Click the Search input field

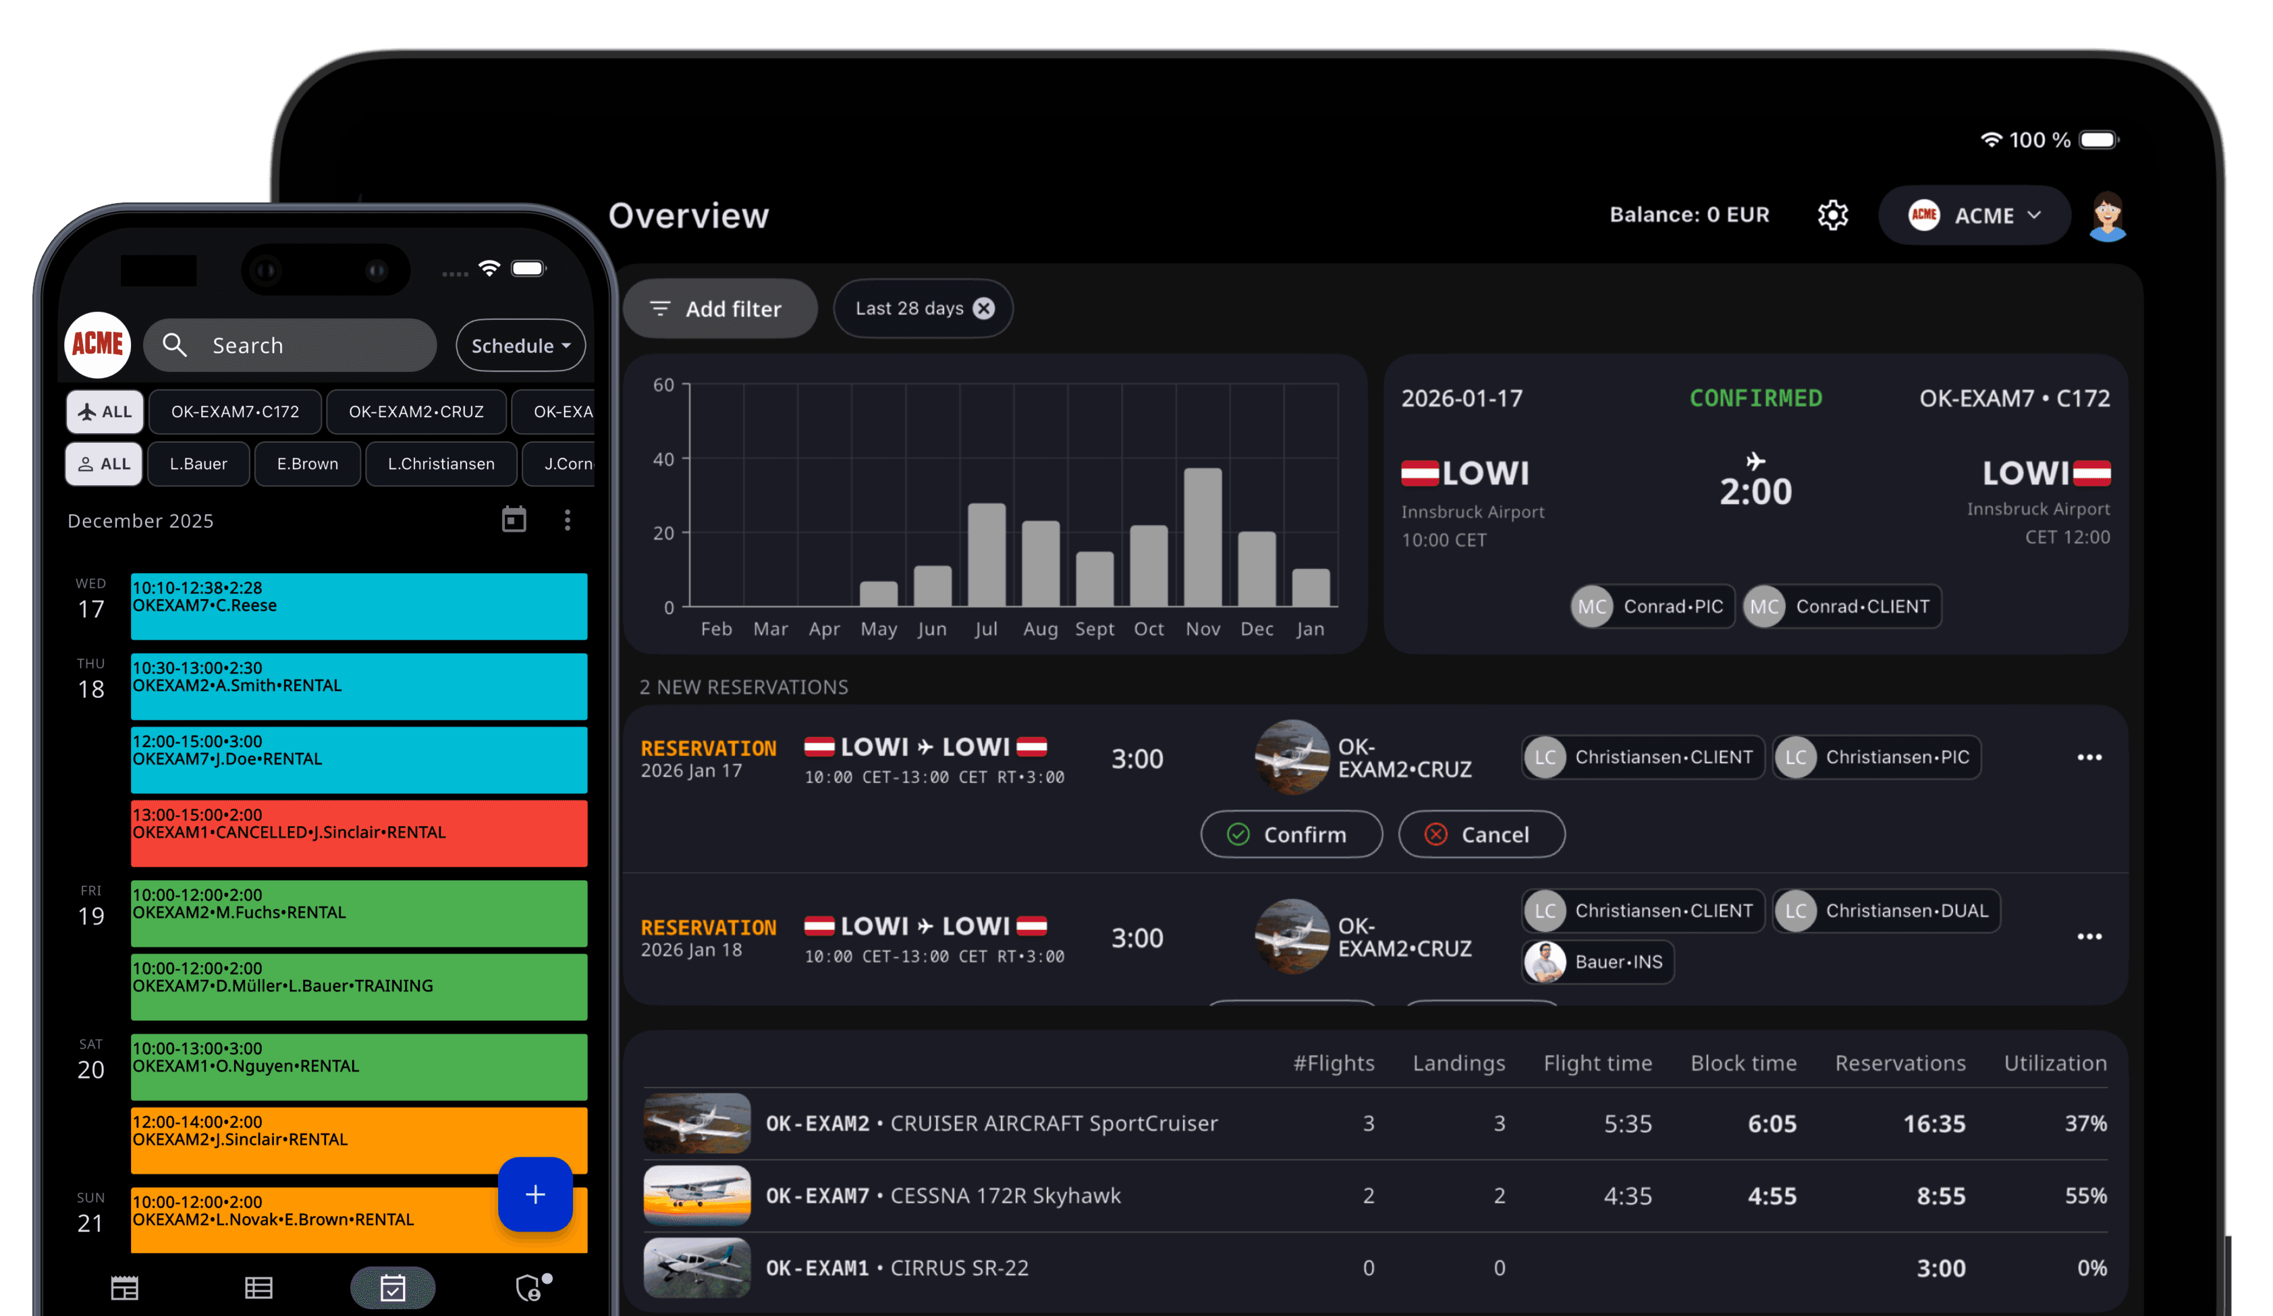click(290, 346)
